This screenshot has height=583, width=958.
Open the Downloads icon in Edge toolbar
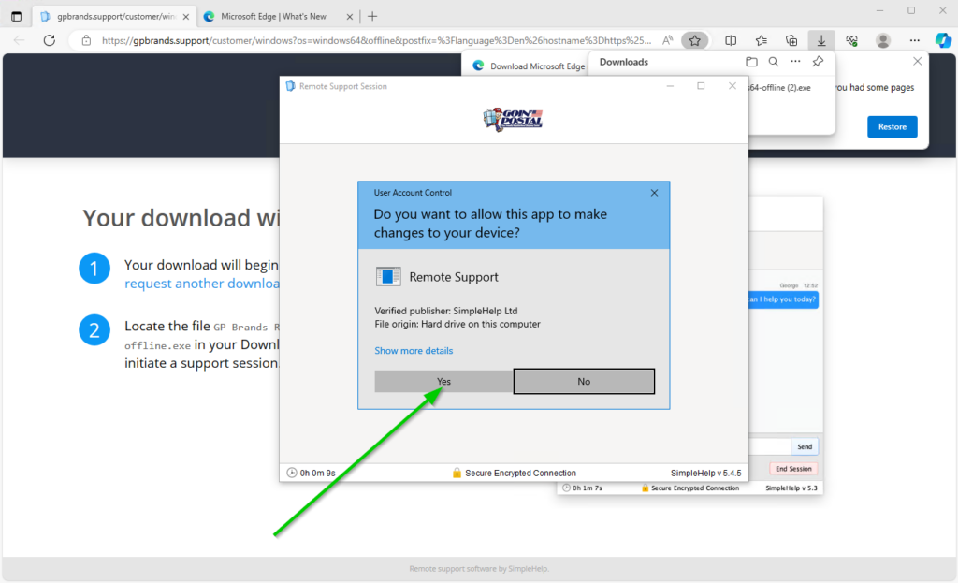tap(821, 40)
